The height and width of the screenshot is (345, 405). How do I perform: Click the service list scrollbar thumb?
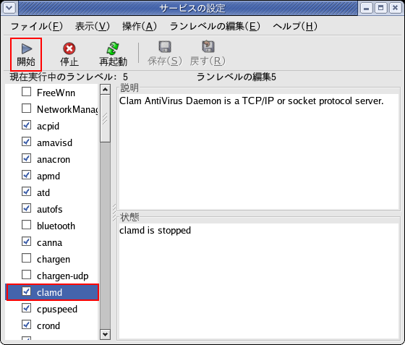[x=105, y=119]
